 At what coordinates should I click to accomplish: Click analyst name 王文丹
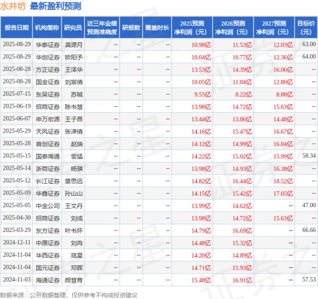pyautogui.click(x=74, y=206)
